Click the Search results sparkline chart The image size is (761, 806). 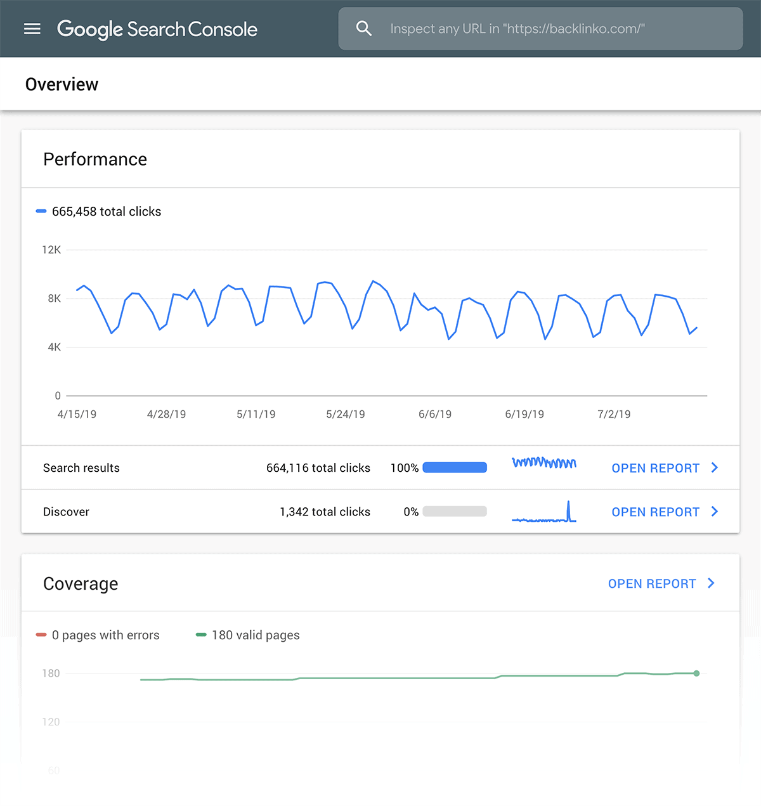click(x=544, y=463)
